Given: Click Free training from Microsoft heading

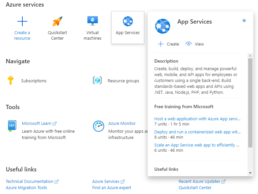Looking at the screenshot, I should tap(184, 107).
